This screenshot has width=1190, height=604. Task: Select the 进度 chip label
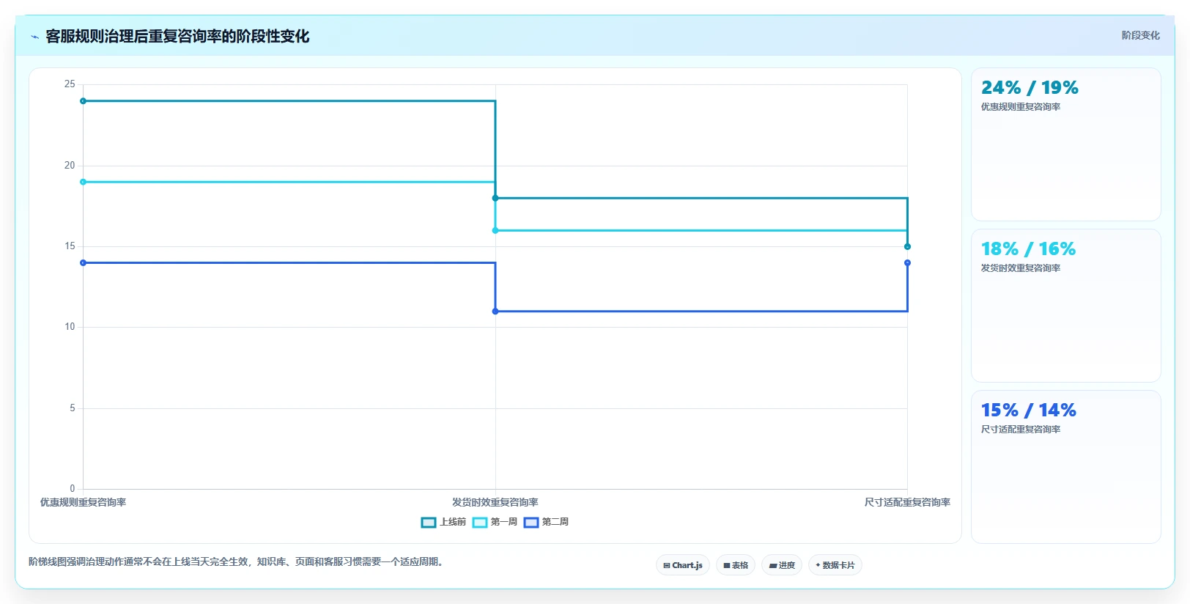[x=787, y=565]
